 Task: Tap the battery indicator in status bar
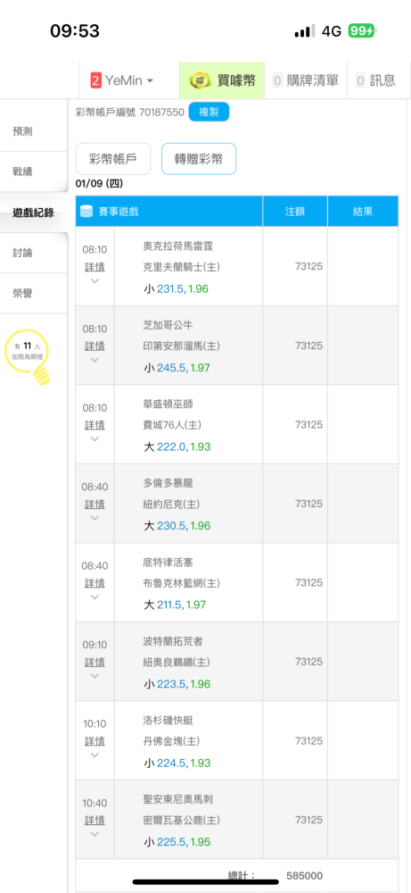pyautogui.click(x=362, y=30)
